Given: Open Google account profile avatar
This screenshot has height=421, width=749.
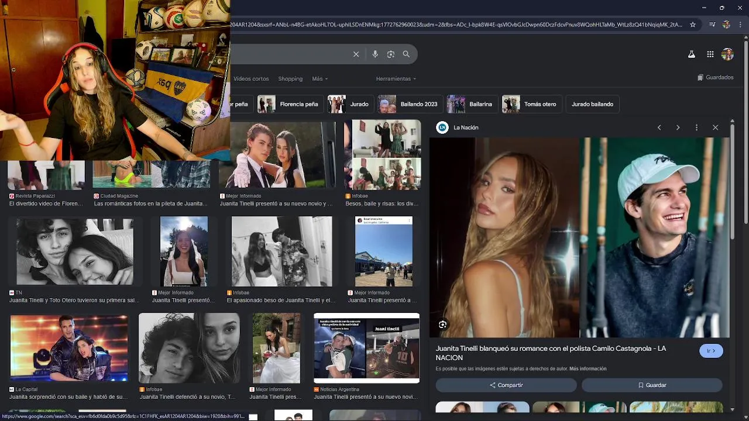Looking at the screenshot, I should click(727, 54).
